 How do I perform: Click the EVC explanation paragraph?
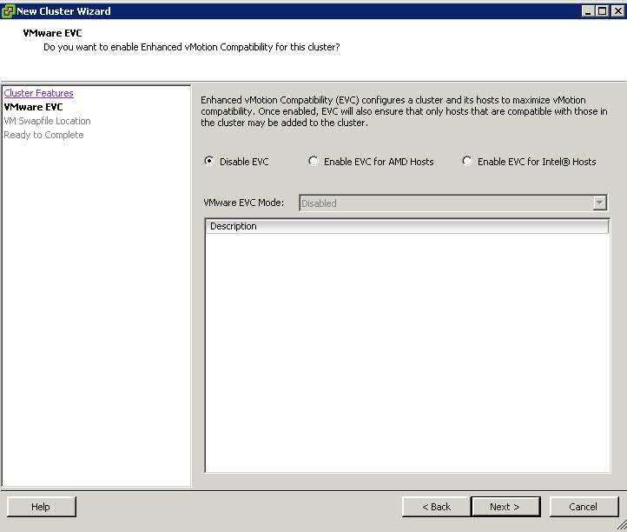point(404,111)
